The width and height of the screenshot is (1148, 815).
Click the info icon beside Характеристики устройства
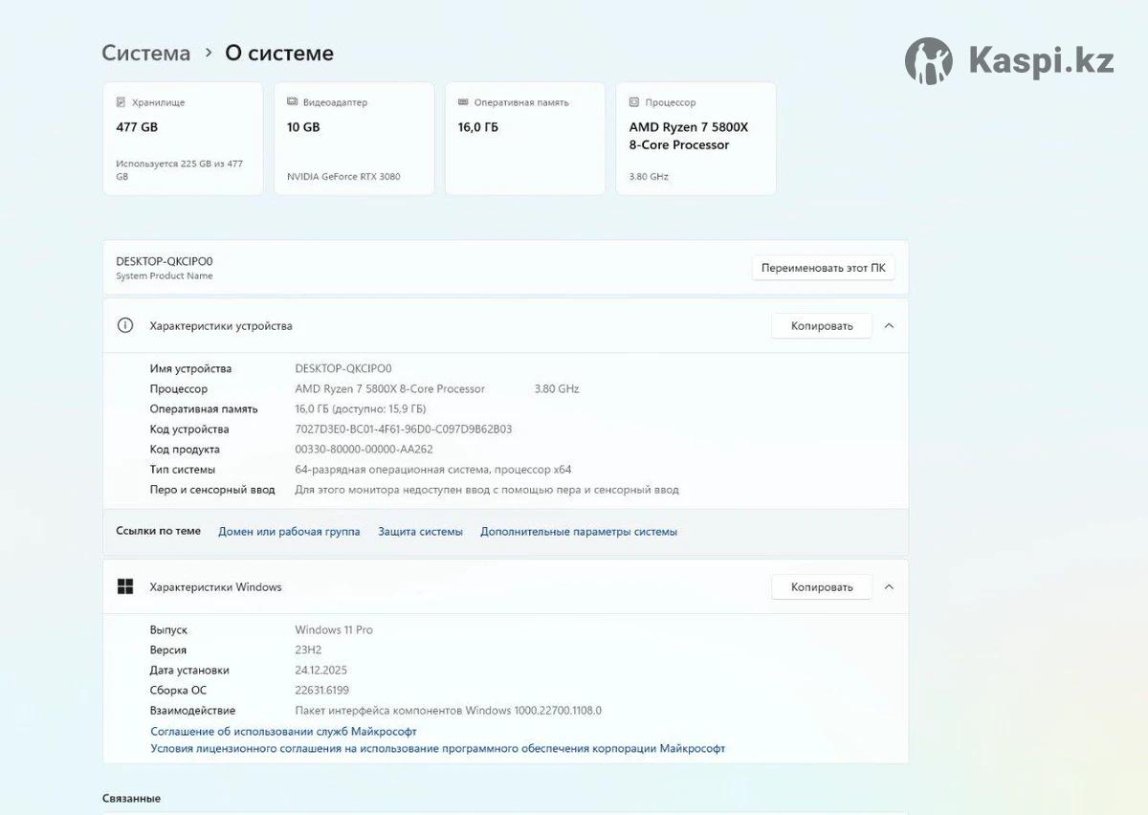[125, 325]
